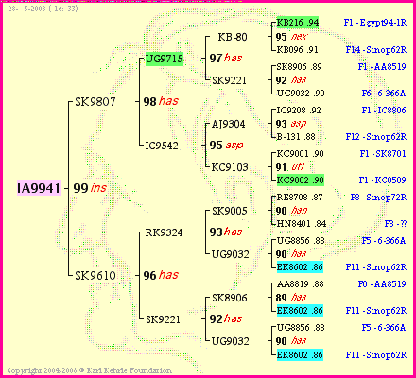Click SK9221 paired with KB-80
416x378 pixels.
(x=229, y=80)
